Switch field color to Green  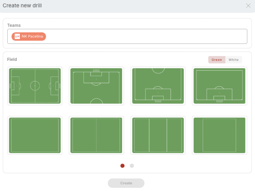tap(216, 60)
